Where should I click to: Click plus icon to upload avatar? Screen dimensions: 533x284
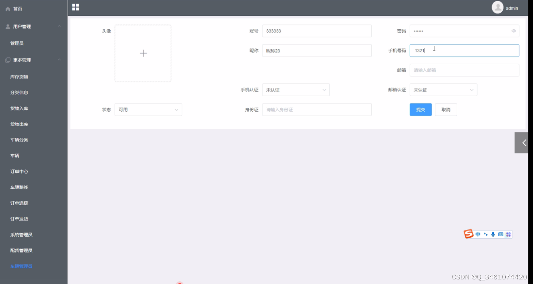point(143,53)
